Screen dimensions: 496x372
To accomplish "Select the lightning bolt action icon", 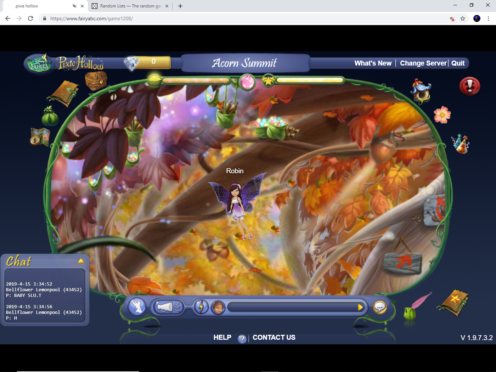I will coord(202,307).
